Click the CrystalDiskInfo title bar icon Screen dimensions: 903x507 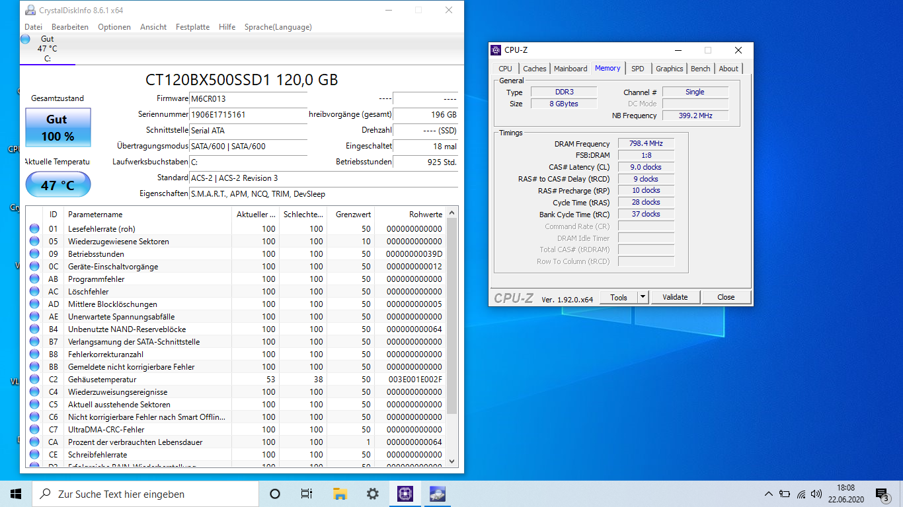30,10
